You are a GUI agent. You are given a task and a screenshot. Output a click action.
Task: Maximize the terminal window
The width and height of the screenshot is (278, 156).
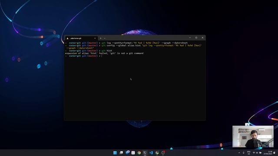196,38
